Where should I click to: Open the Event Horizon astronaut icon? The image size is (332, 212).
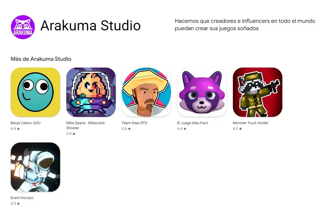35,167
